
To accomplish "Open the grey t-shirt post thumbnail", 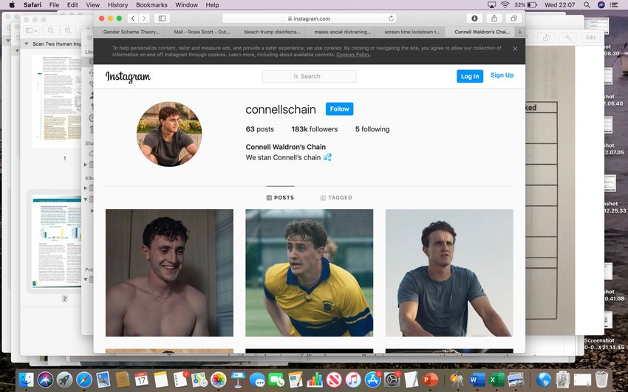I will [449, 273].
